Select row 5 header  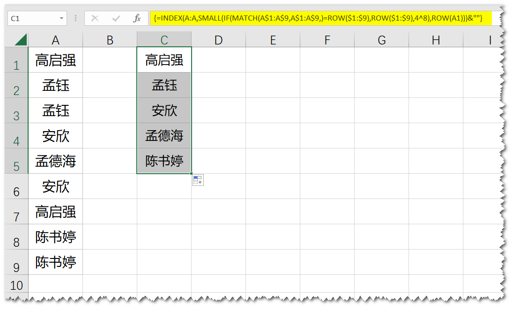pyautogui.click(x=16, y=161)
